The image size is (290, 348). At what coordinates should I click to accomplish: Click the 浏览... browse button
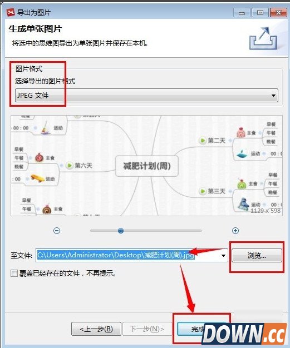coord(257,256)
